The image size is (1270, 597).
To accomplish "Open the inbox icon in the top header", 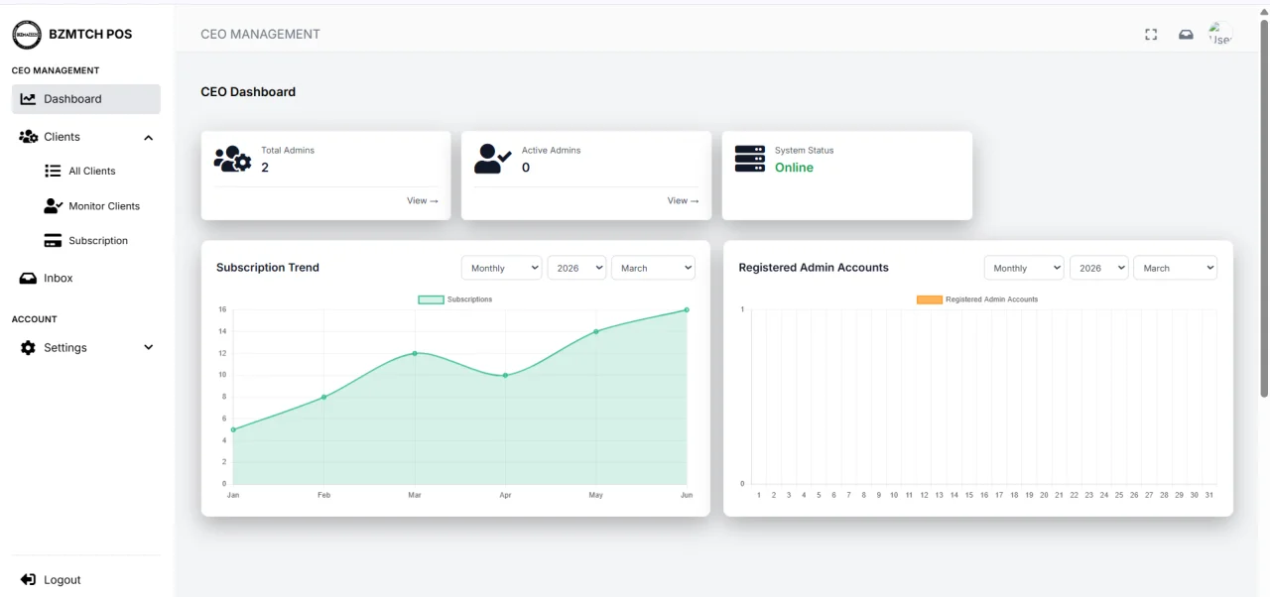I will 1186,35.
